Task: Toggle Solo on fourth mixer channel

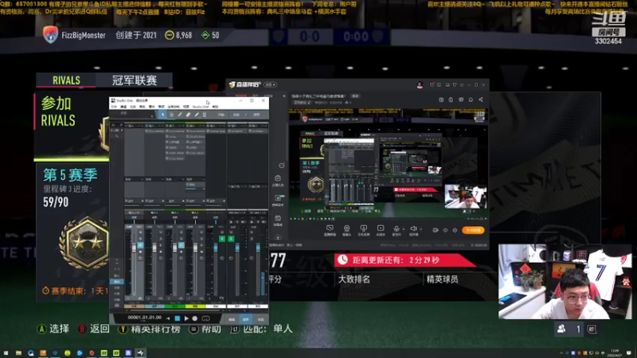Action: [x=201, y=239]
